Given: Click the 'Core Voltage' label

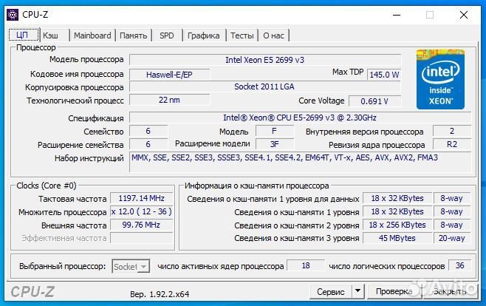Looking at the screenshot, I should (x=321, y=101).
